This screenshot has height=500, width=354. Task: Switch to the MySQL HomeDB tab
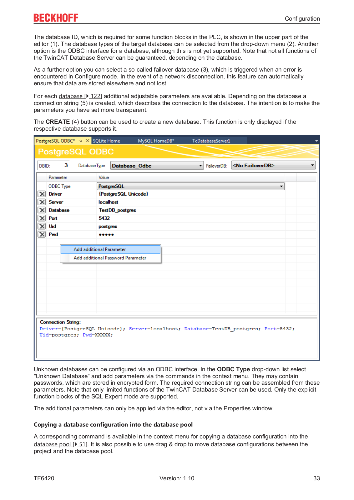(156, 141)
